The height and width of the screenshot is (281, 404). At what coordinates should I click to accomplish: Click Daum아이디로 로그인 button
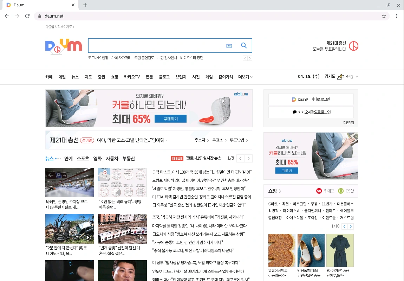[x=311, y=99]
